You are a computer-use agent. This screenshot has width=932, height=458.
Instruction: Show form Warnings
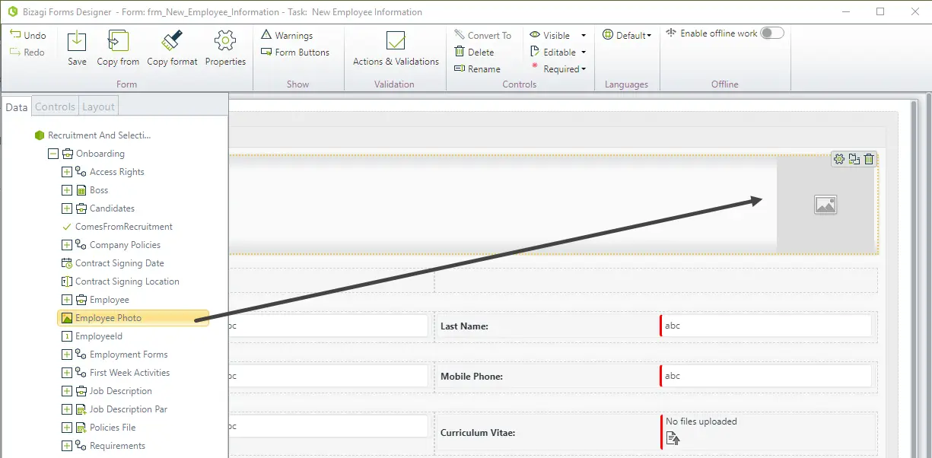click(287, 35)
